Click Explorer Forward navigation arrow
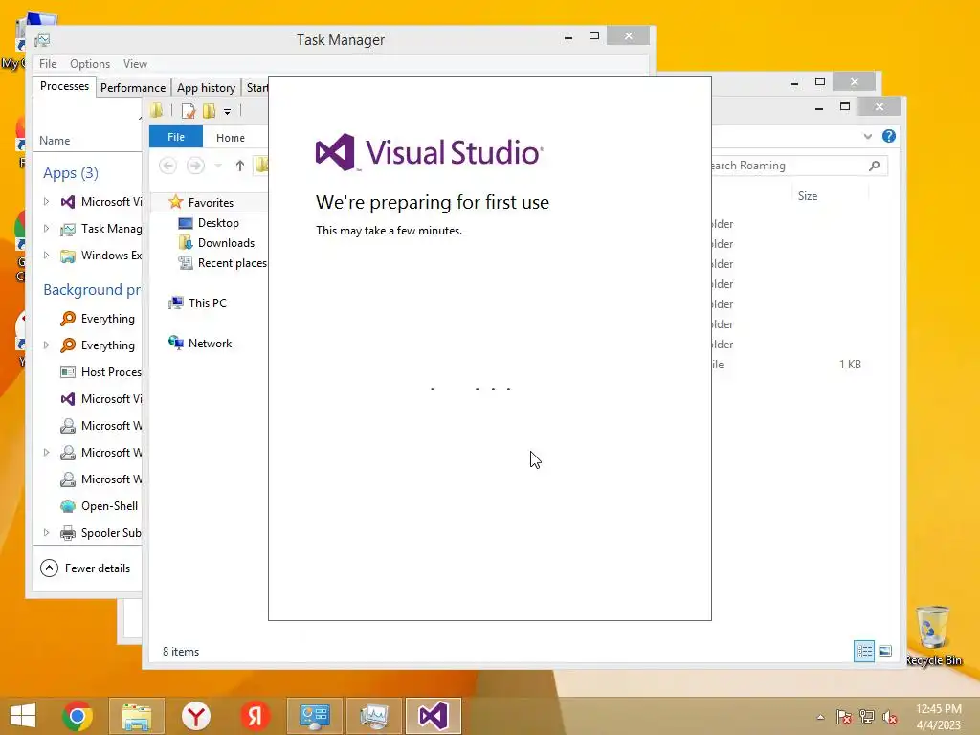Image resolution: width=980 pixels, height=735 pixels. (x=195, y=166)
